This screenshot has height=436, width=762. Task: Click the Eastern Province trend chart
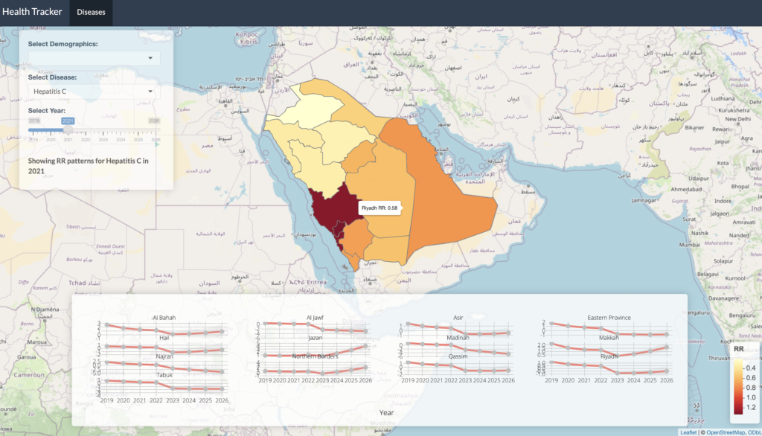pyautogui.click(x=608, y=328)
